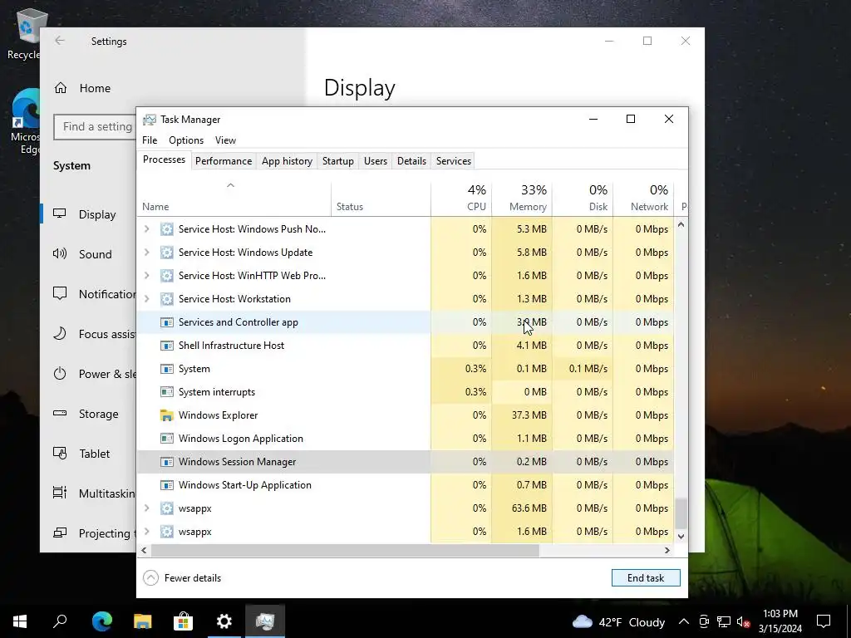851x638 pixels.
Task: Select the Windows Explorer process row
Action: pos(406,415)
